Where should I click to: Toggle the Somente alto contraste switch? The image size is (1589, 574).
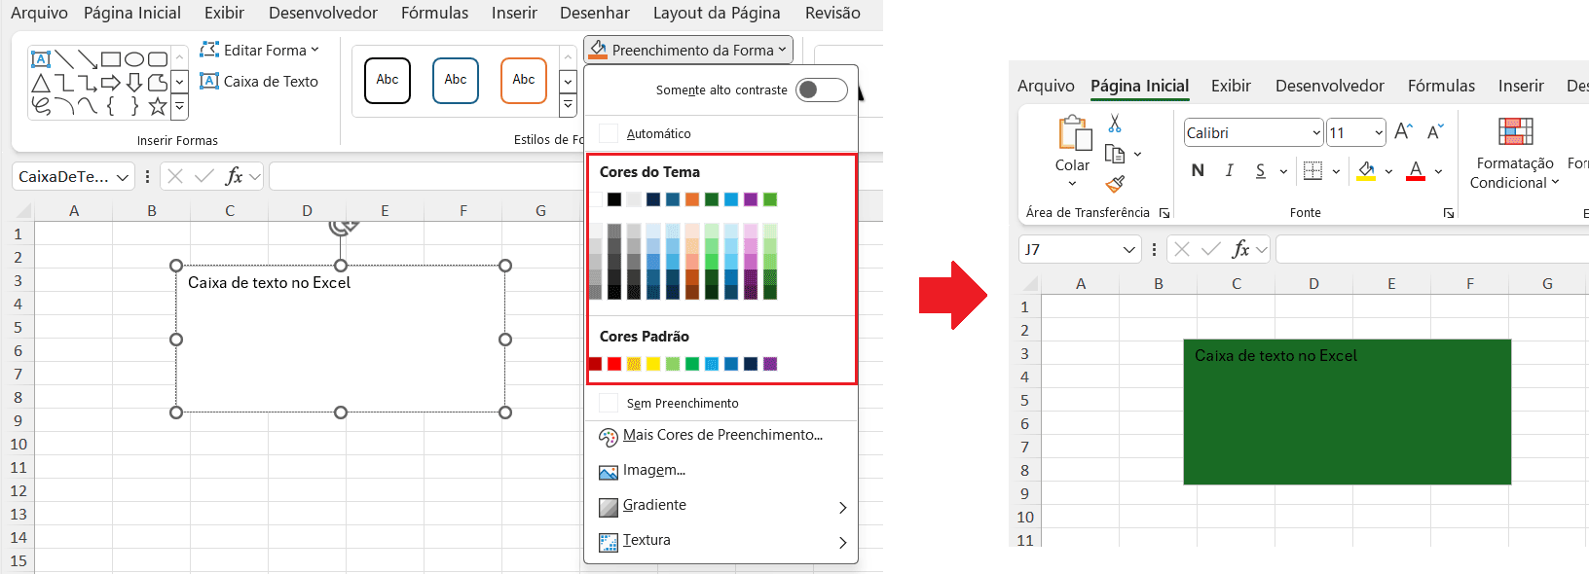(821, 90)
